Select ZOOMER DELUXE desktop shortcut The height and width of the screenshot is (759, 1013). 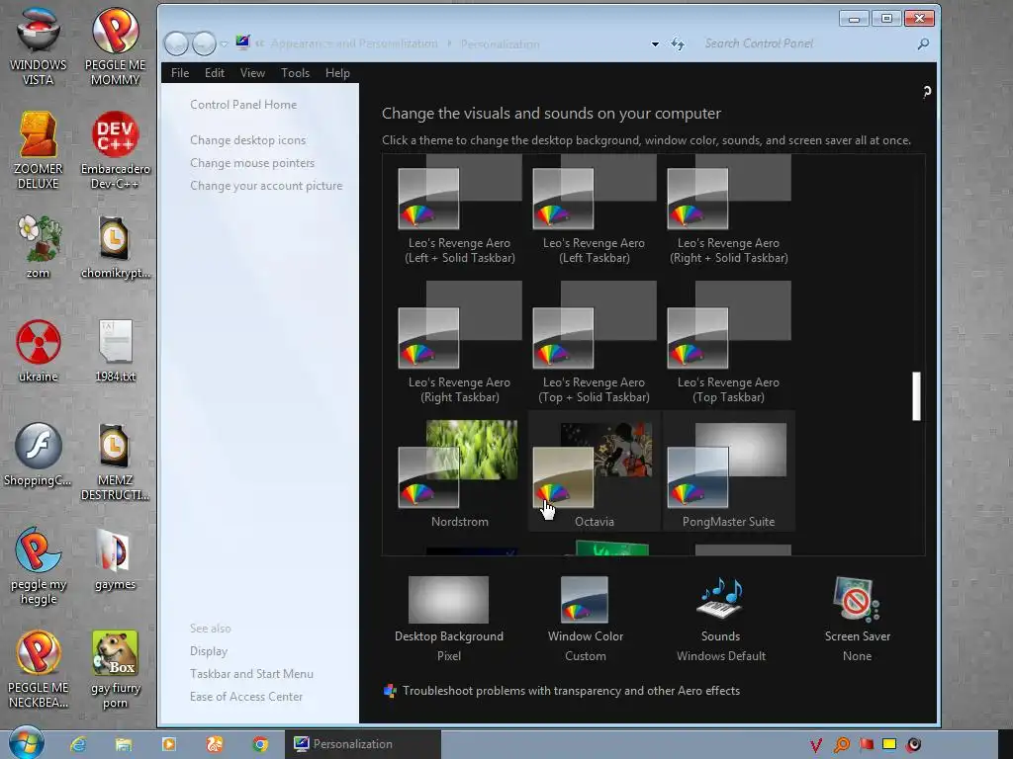point(39,150)
